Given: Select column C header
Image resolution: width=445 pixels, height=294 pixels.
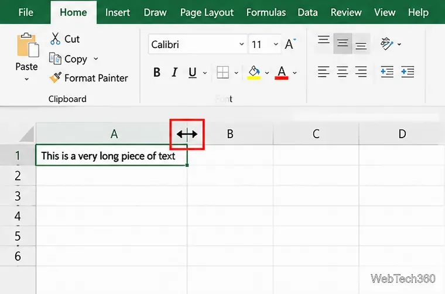Looking at the screenshot, I should click(316, 134).
